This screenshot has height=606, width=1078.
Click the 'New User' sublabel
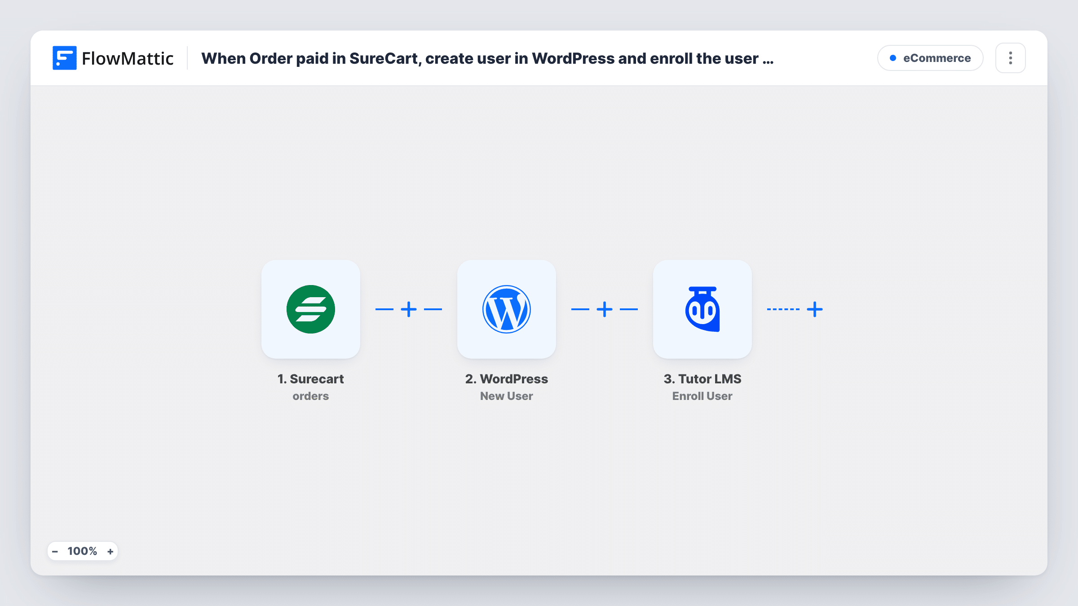coord(506,396)
